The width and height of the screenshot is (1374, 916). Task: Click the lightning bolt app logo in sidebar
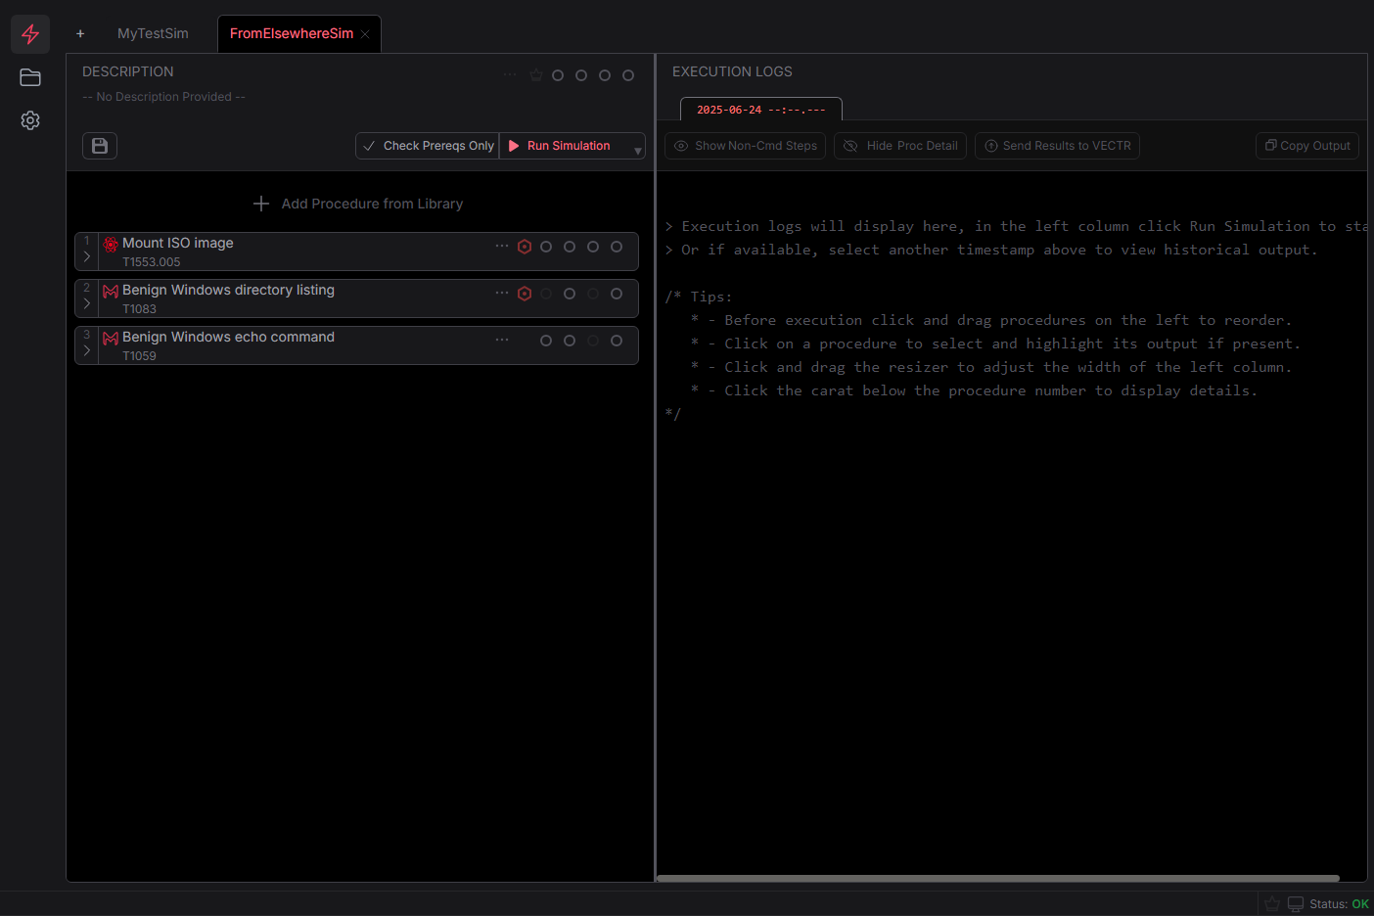coord(29,33)
